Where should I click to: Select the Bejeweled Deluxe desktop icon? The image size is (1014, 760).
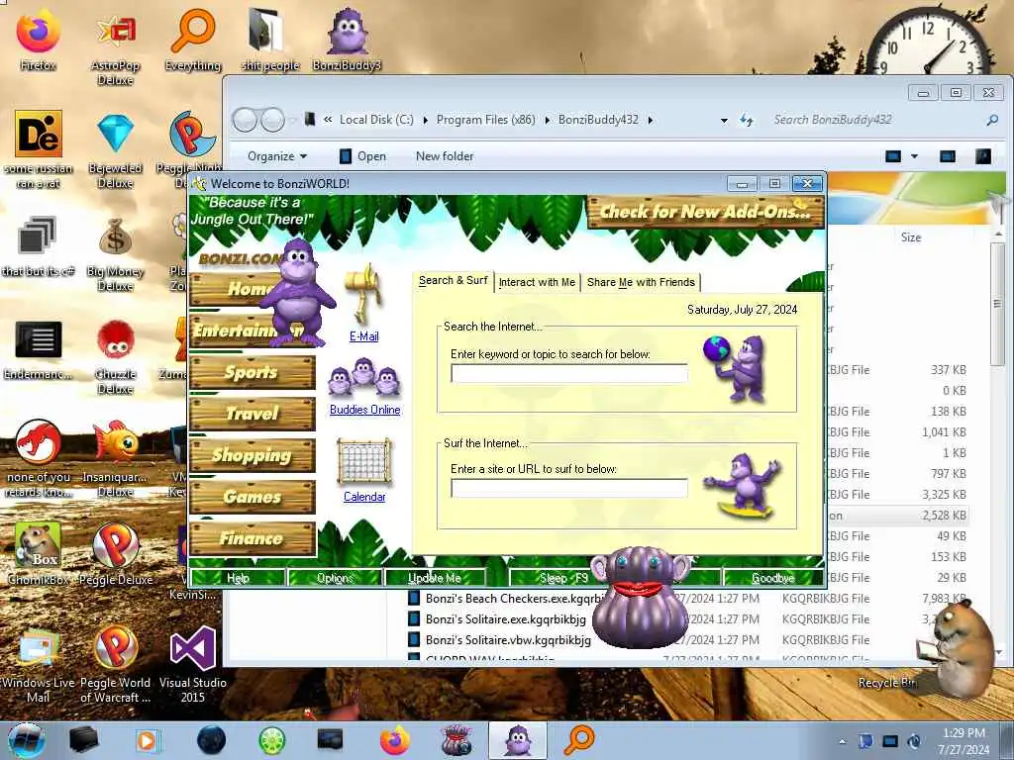(115, 135)
